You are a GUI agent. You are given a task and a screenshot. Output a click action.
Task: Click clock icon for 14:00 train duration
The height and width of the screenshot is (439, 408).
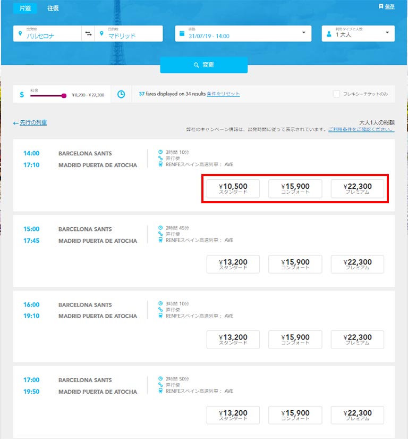[160, 152]
